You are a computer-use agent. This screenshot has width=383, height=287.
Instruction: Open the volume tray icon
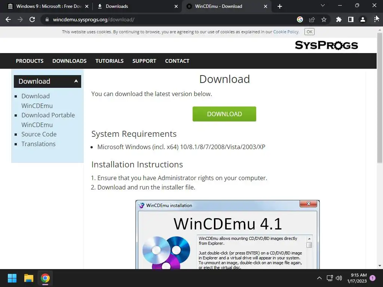[339, 278]
